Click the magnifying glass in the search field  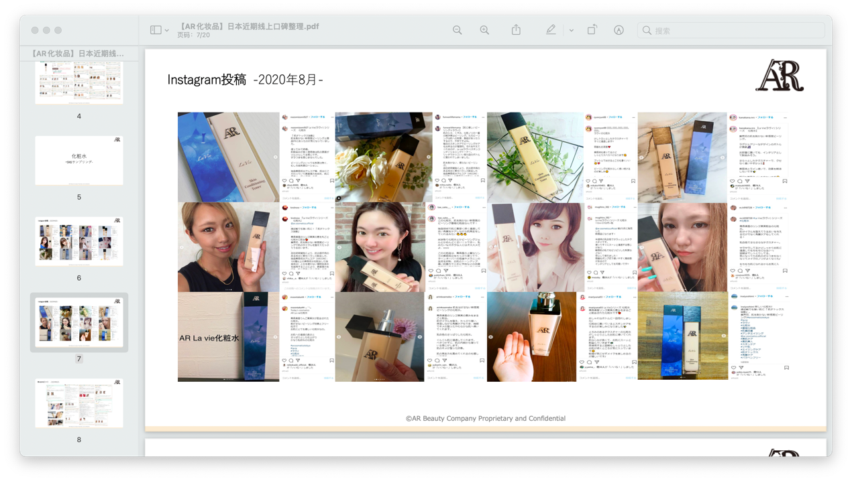[647, 30]
